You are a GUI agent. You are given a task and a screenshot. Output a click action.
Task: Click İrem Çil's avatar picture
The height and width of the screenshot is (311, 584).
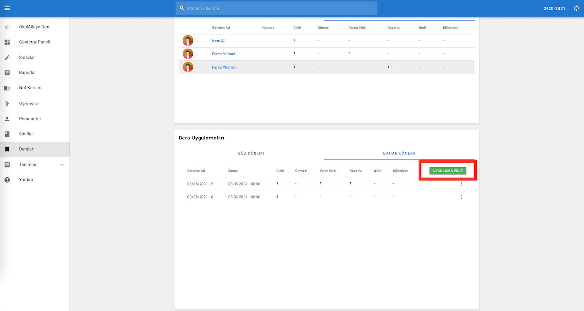pos(188,41)
